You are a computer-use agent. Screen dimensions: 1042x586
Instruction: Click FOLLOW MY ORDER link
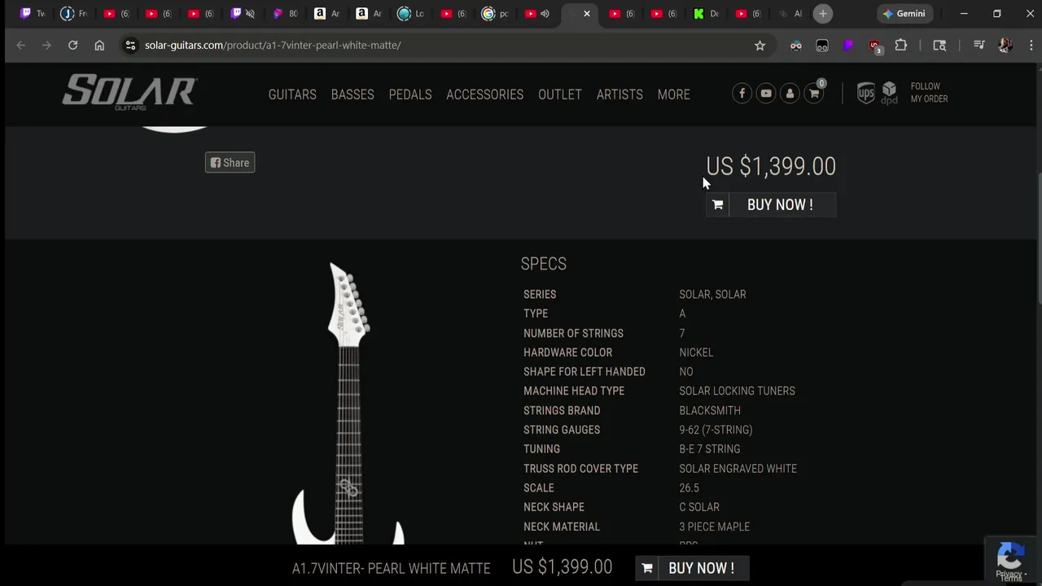pos(929,93)
